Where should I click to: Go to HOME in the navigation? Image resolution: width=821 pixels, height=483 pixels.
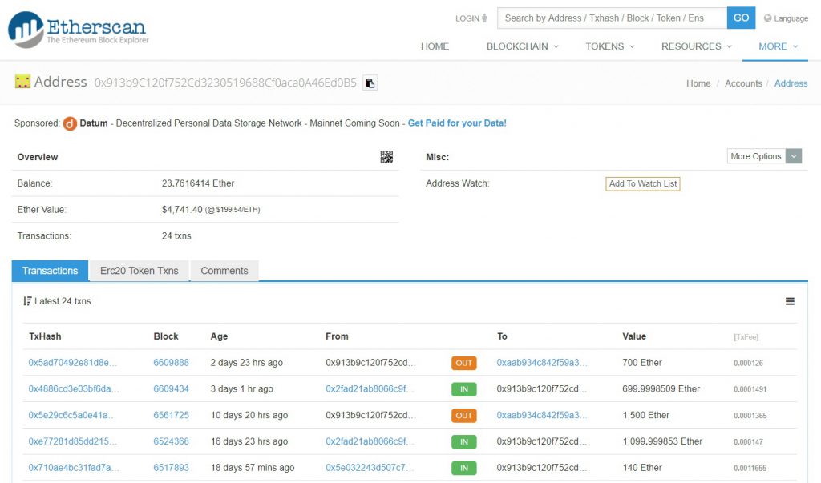click(435, 46)
